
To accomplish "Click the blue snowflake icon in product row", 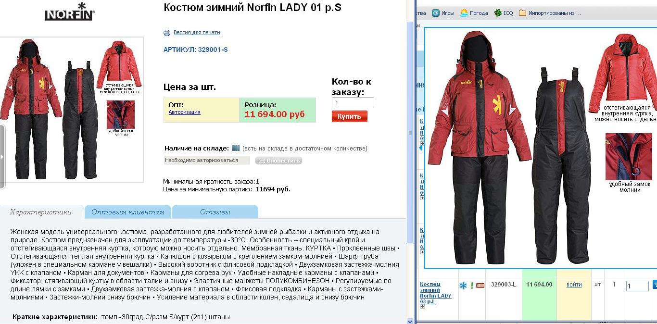I will 463,286.
